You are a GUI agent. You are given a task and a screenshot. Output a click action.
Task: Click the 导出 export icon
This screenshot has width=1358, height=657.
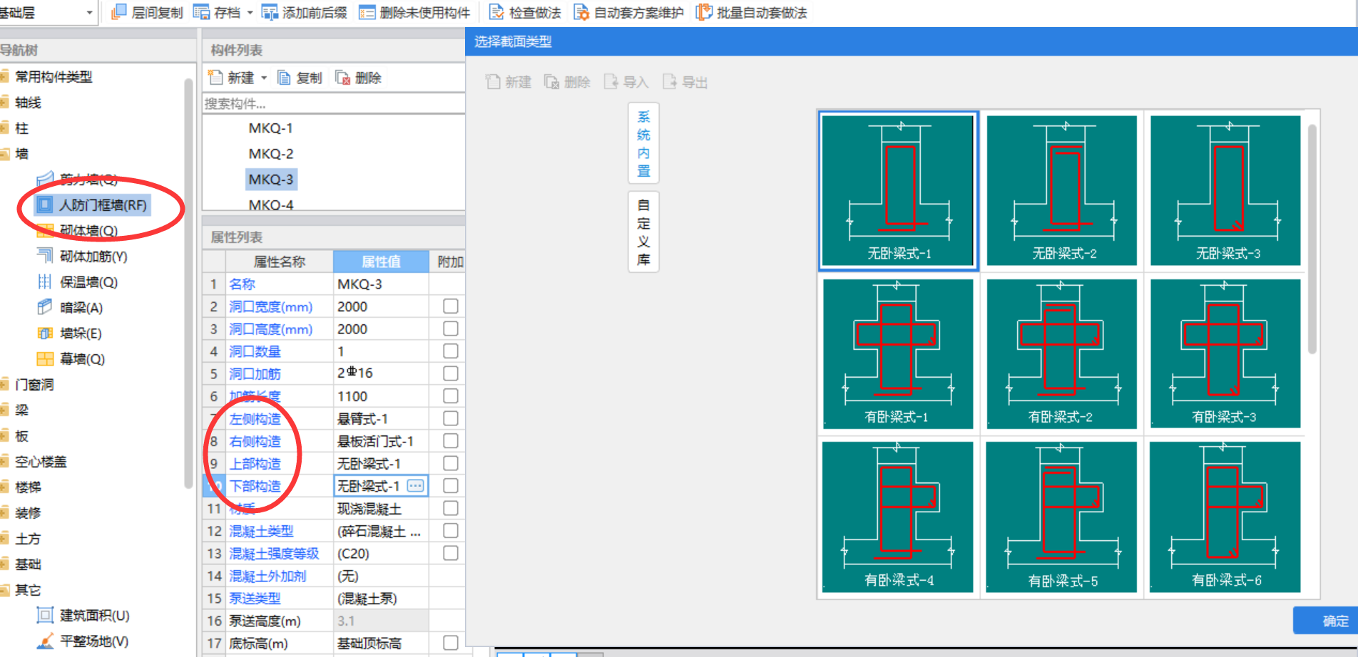(669, 82)
